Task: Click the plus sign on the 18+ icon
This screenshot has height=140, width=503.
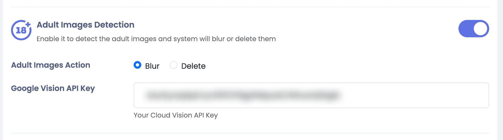Action: click(x=28, y=24)
